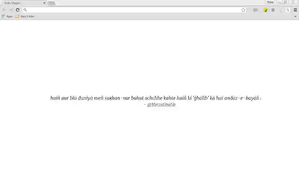Focus the address bar
This screenshot has height=187, width=299.
[134, 10]
